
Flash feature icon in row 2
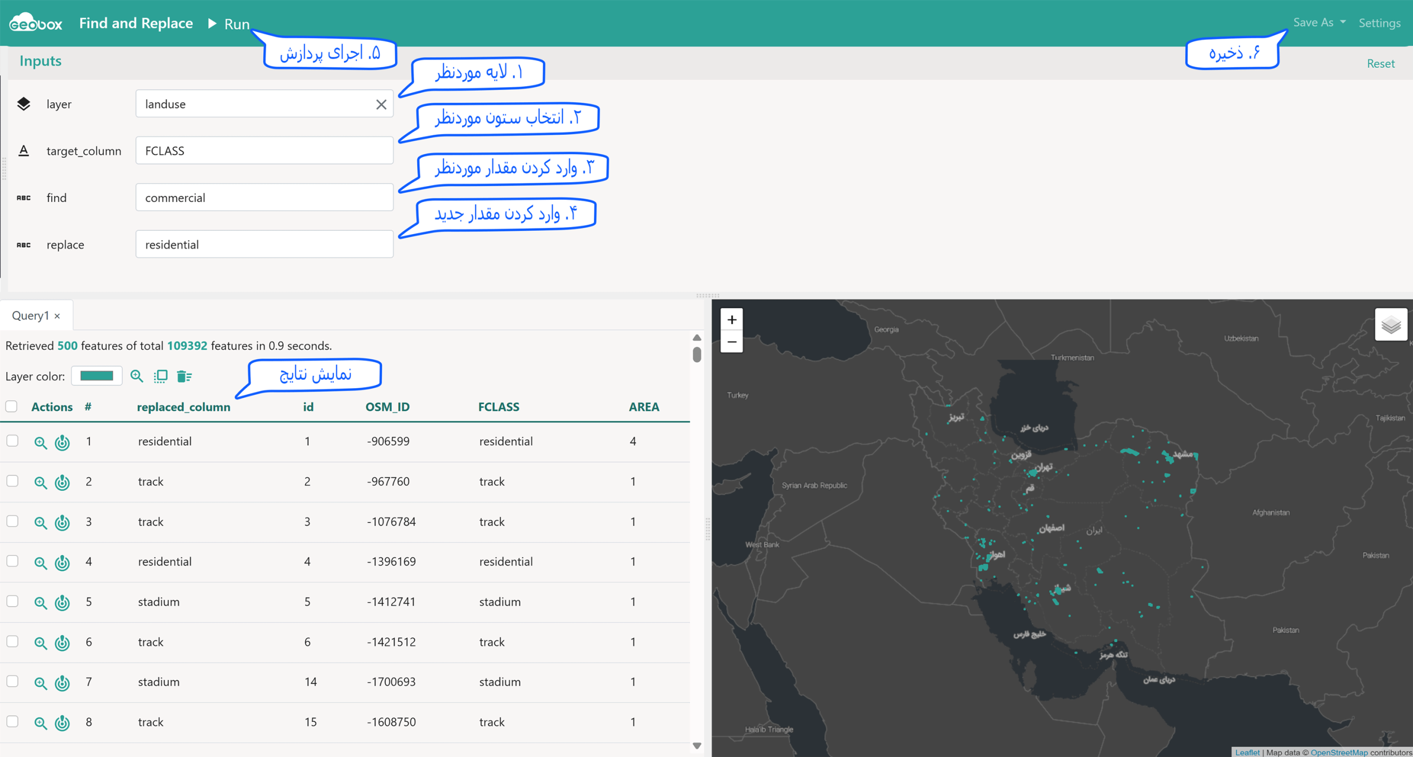(62, 483)
